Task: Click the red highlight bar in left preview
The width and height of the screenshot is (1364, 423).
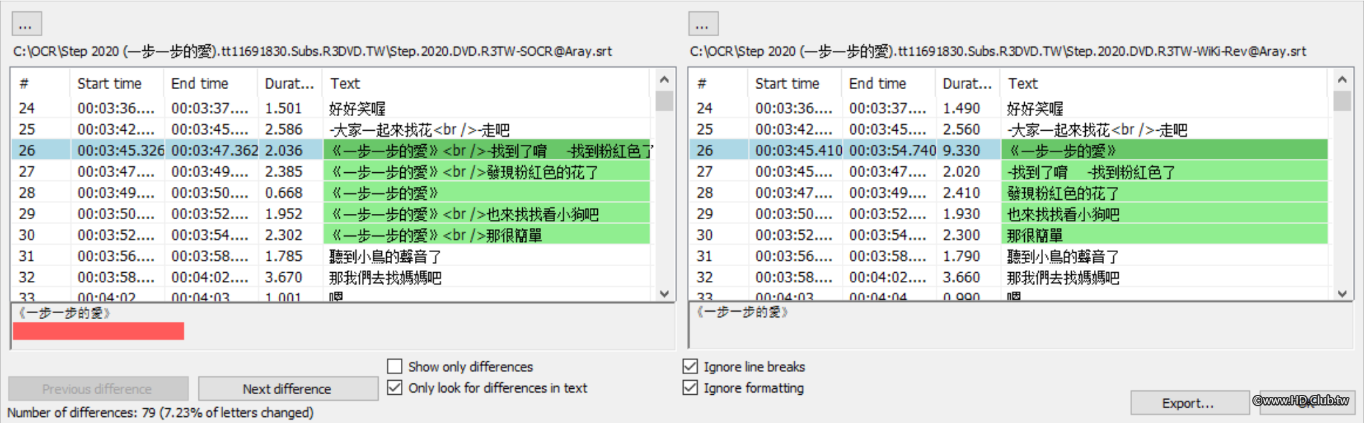Action: (x=99, y=331)
